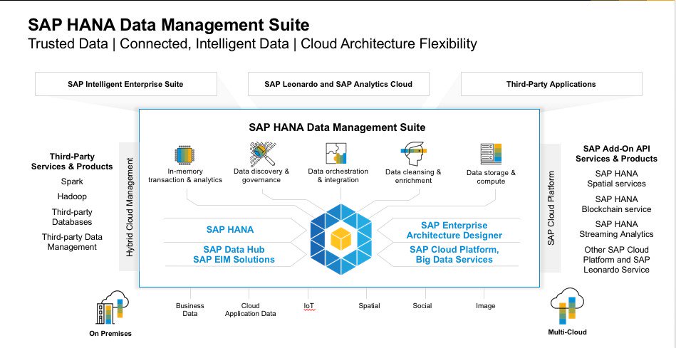676x348 pixels.
Task: Click the Spark list entry
Action: [72, 181]
